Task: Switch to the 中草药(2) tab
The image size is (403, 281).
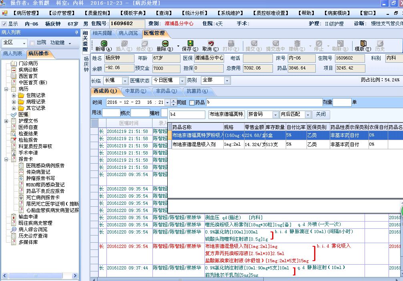Action: tap(136, 91)
